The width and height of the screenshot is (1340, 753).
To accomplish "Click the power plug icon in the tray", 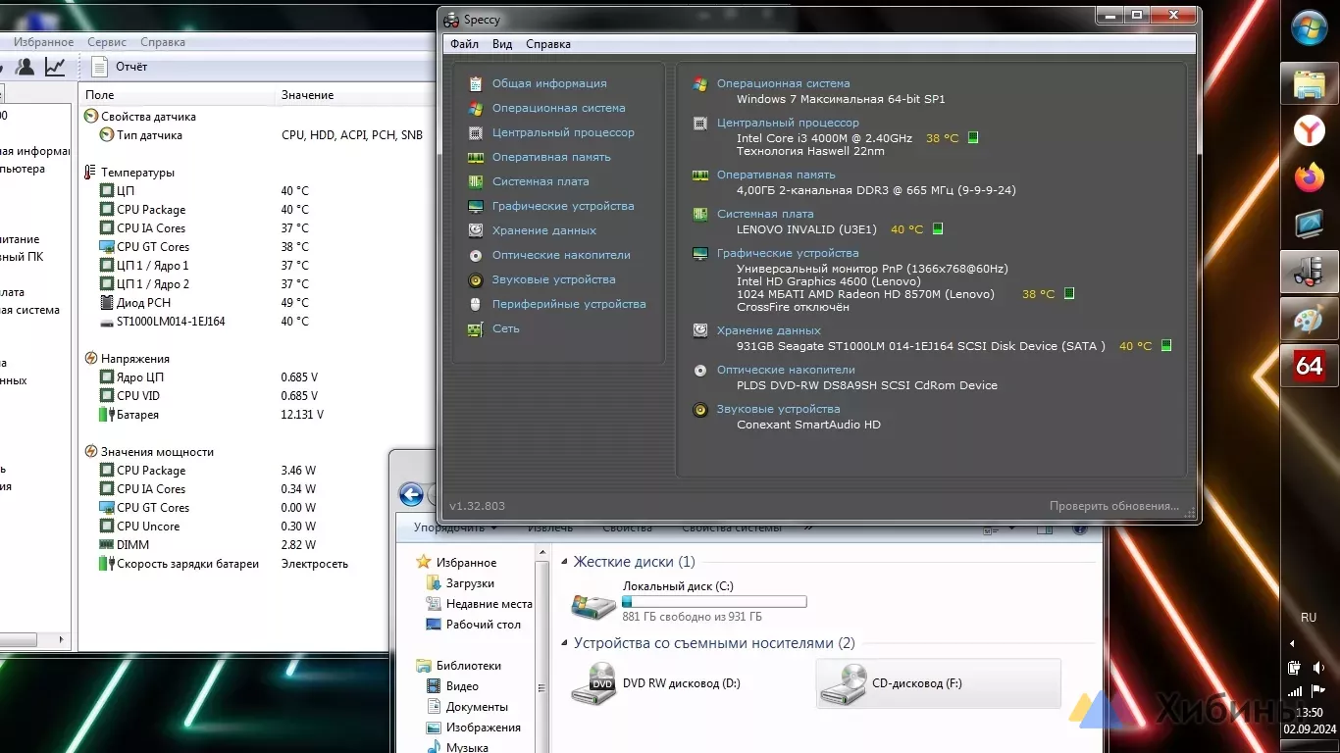I will click(1295, 668).
